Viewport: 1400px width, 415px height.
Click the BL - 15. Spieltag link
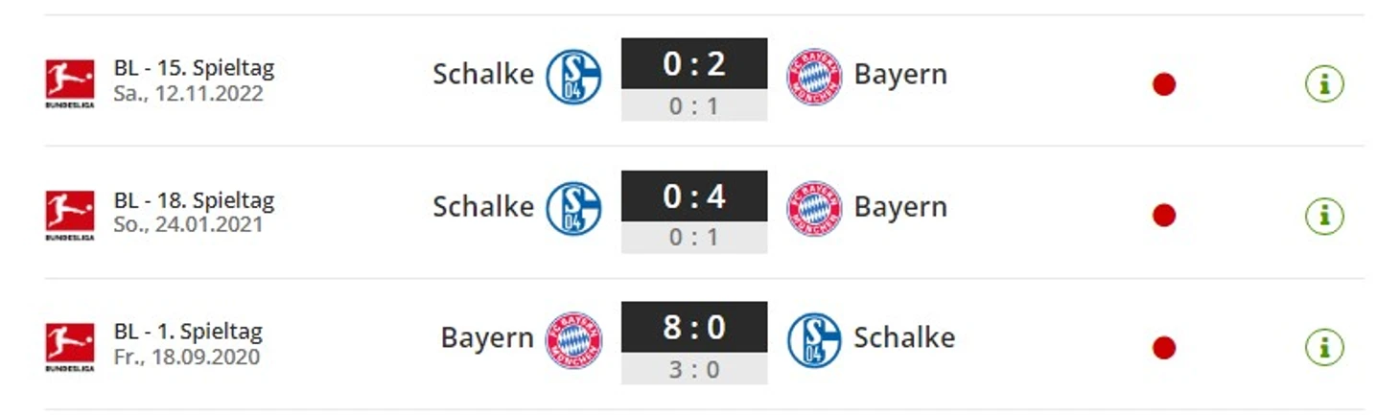coord(194,68)
